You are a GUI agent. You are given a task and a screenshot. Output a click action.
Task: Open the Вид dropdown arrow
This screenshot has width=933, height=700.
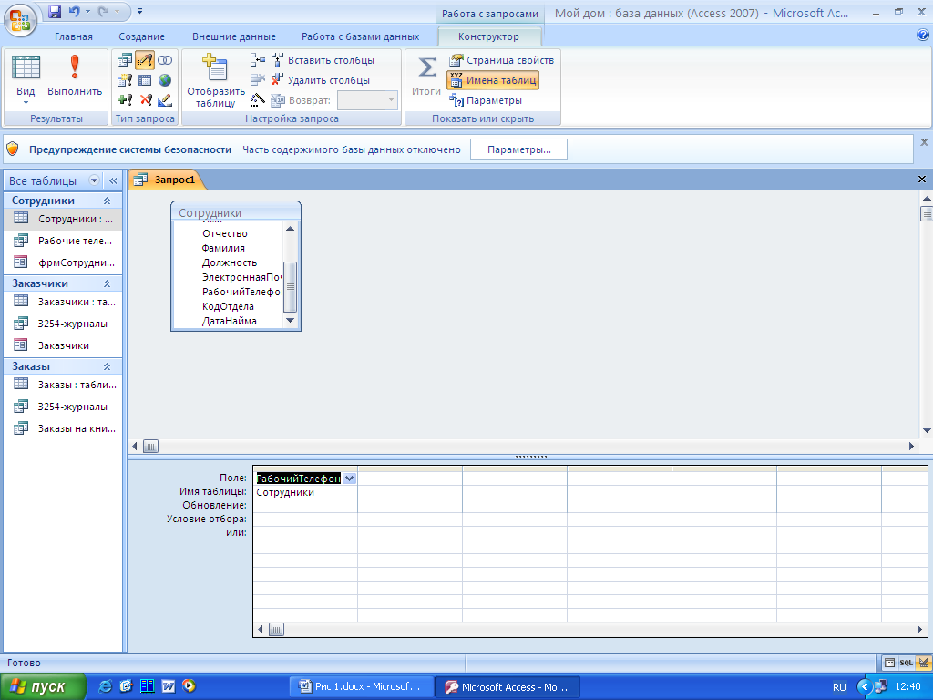coord(26,103)
